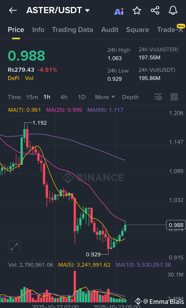Tap the current price 0.988 headline
Viewport: 186px width, 308px height.
(26, 56)
